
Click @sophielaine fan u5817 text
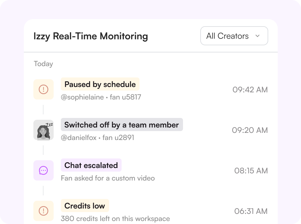pos(101,97)
